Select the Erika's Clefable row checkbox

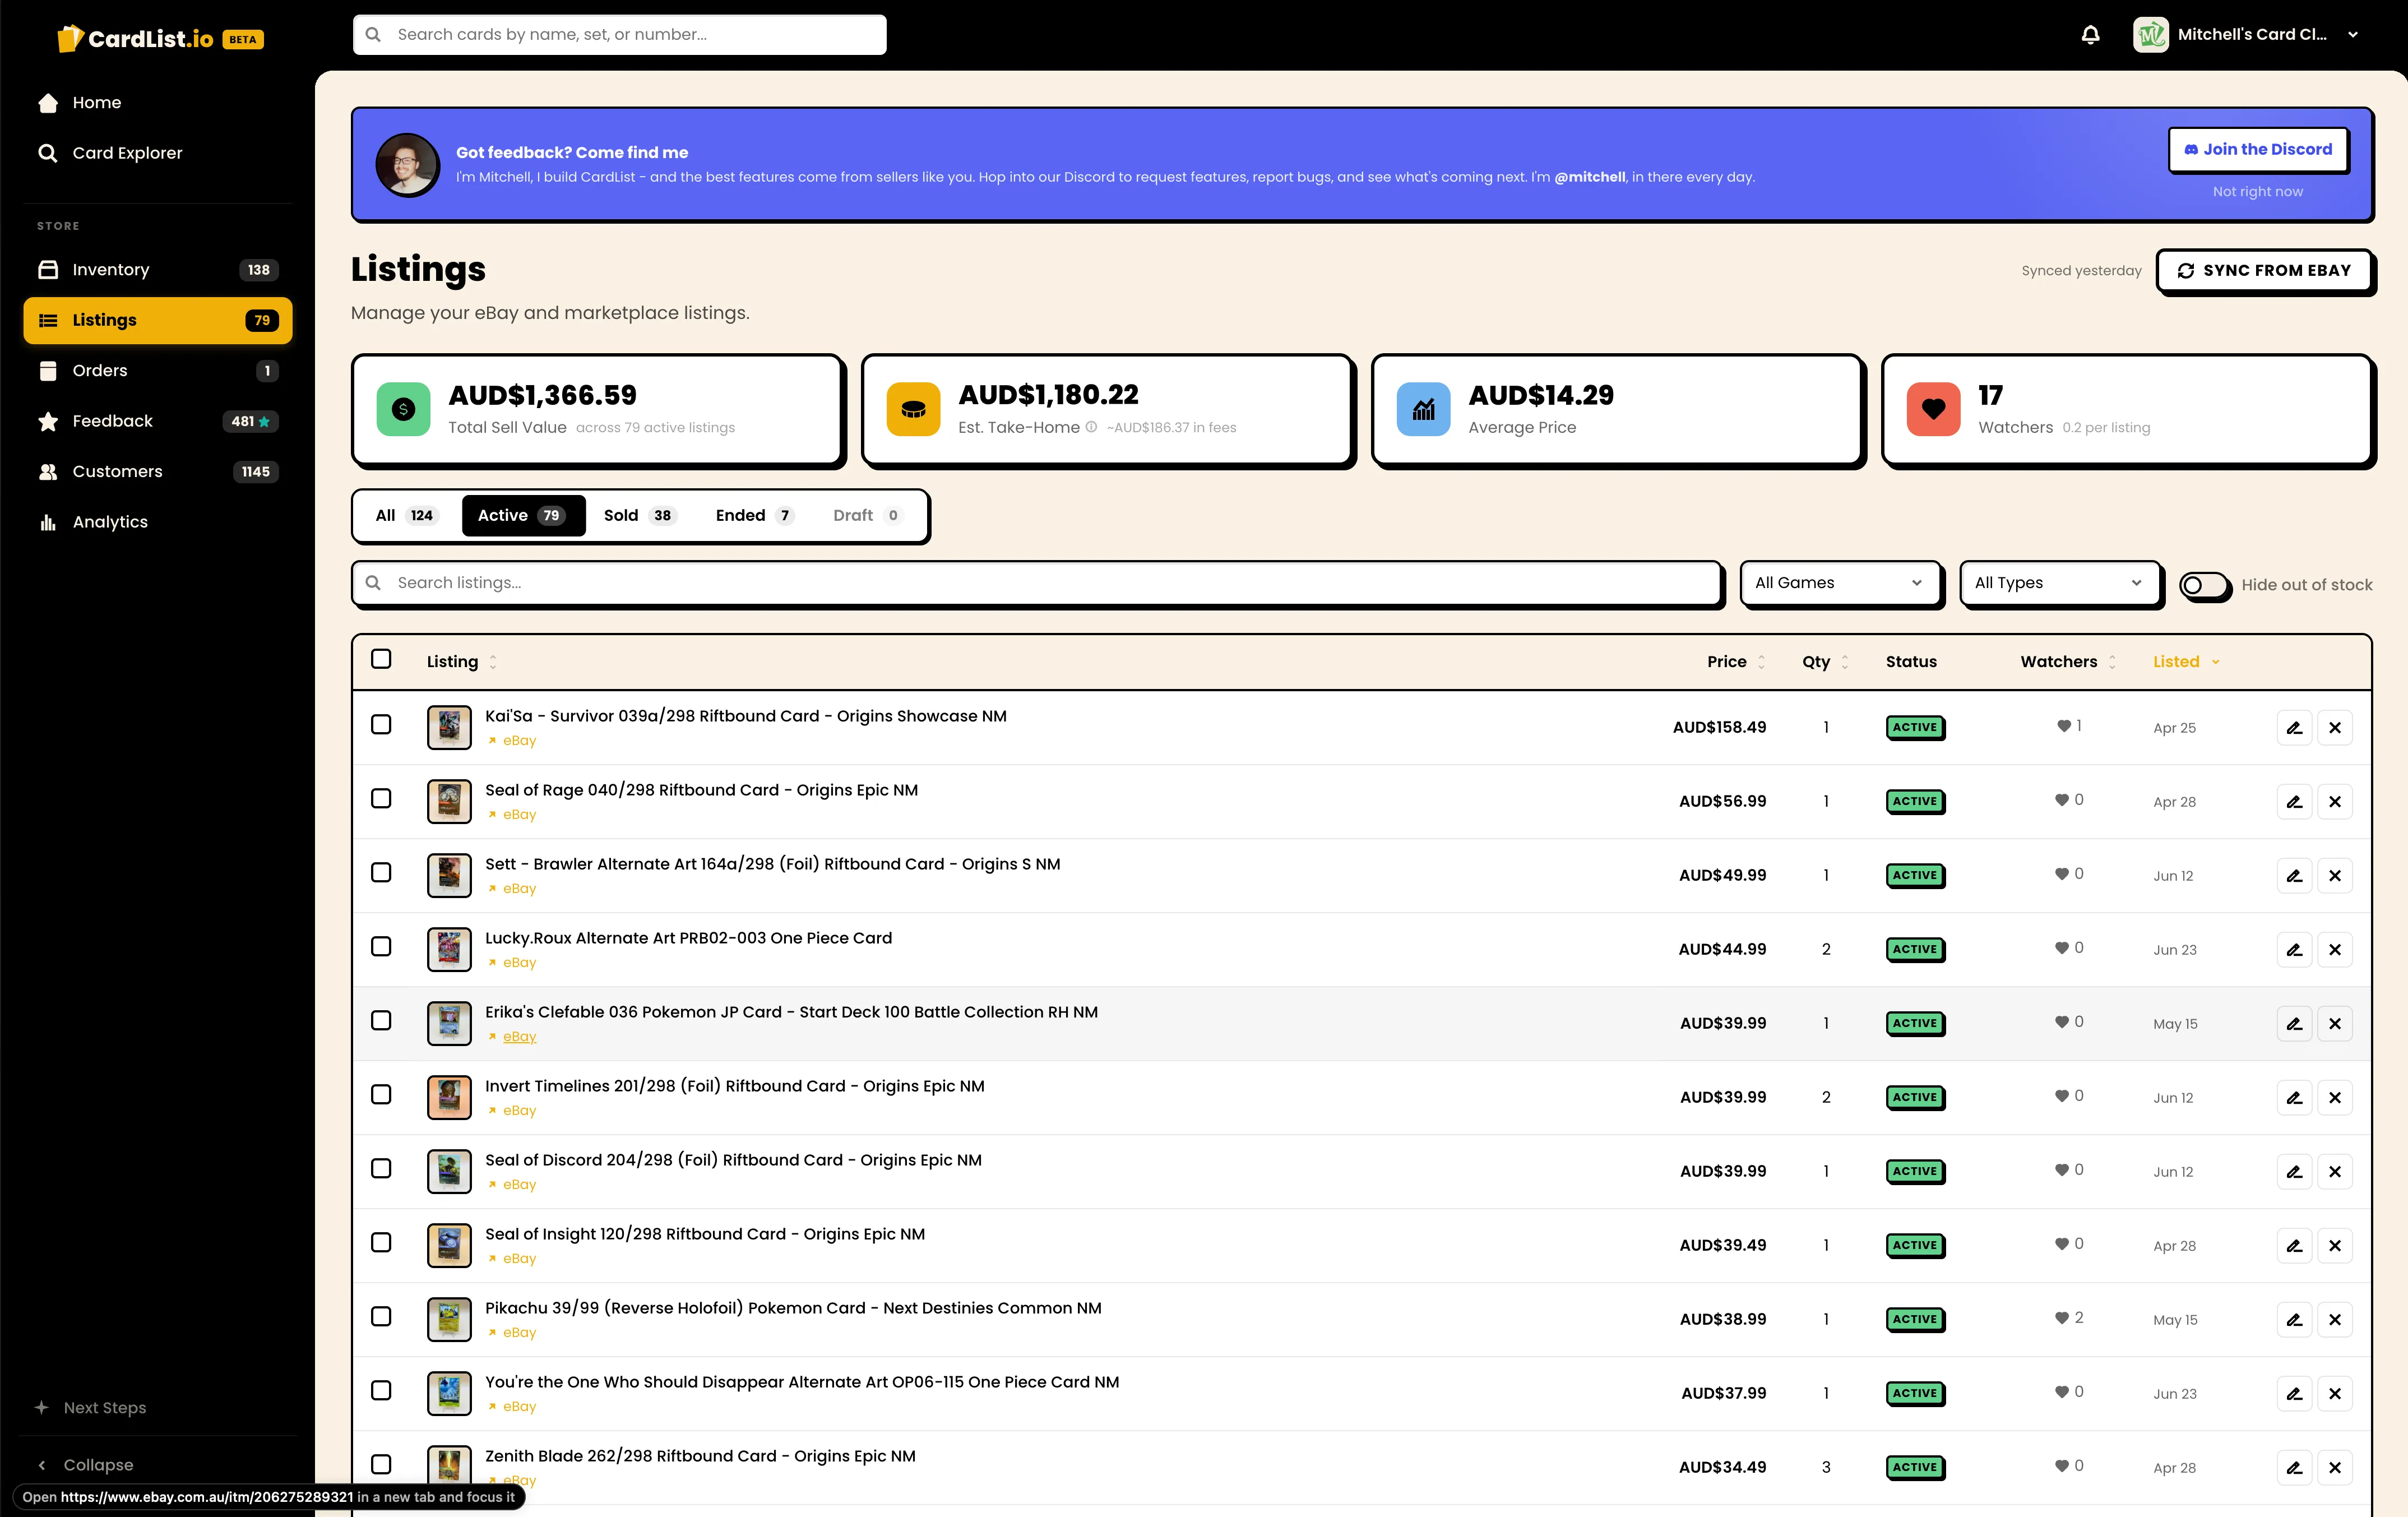coord(381,1020)
